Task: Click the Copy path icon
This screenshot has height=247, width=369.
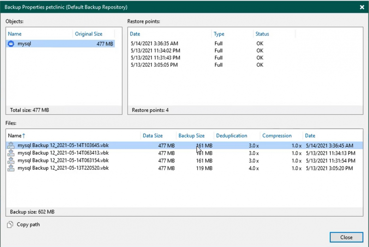Action: click(x=10, y=225)
